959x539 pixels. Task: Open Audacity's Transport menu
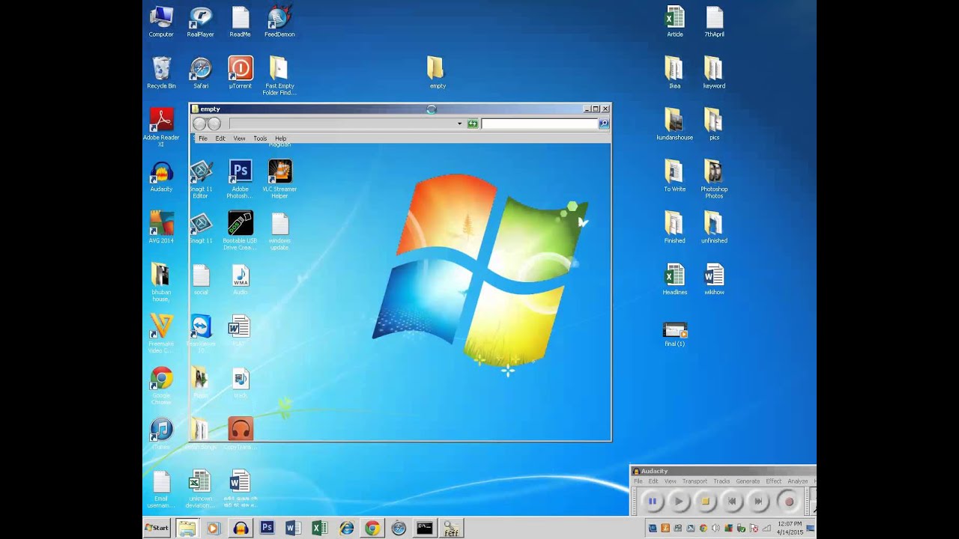695,481
